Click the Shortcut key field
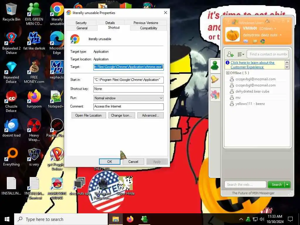 129,89
